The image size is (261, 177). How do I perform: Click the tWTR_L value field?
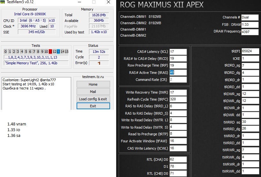point(178,120)
